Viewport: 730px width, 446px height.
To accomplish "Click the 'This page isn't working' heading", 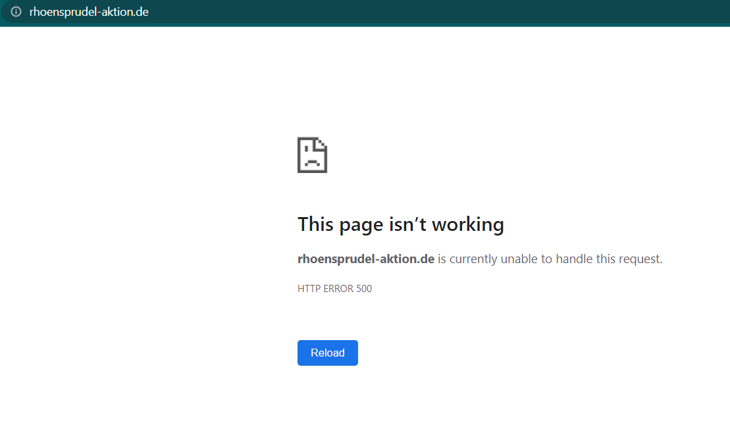I will 401,224.
